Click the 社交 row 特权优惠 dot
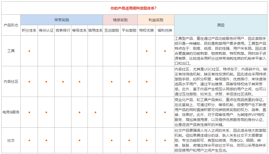This screenshot has height=154, width=269. [x=147, y=140]
